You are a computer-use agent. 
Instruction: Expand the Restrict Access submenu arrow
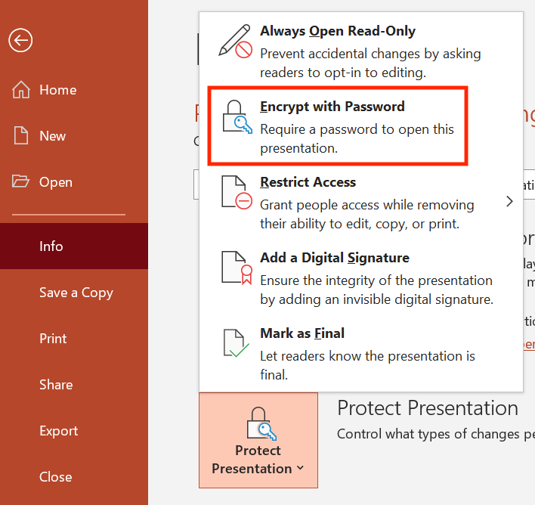coord(509,201)
